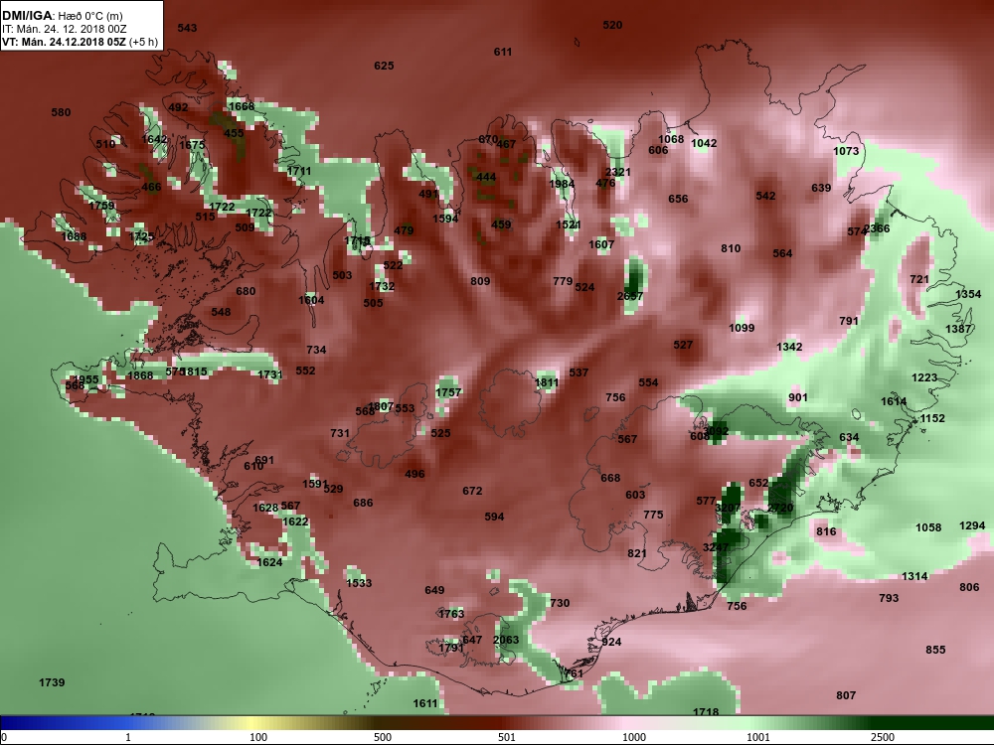The width and height of the screenshot is (994, 745).
Task: Click the map value '1152'
Action: [932, 419]
